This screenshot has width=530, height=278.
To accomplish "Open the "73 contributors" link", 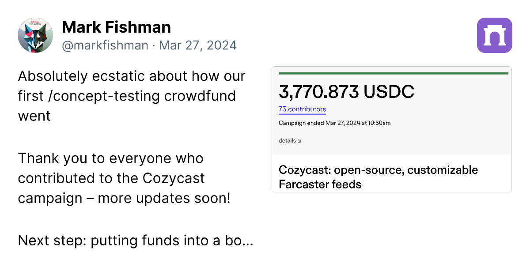I will (x=302, y=109).
